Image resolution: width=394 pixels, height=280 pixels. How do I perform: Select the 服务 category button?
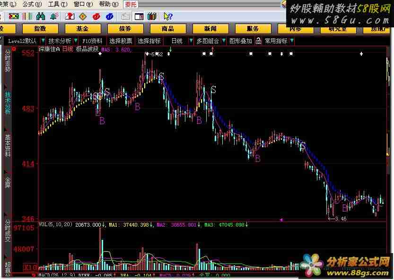click(253, 29)
